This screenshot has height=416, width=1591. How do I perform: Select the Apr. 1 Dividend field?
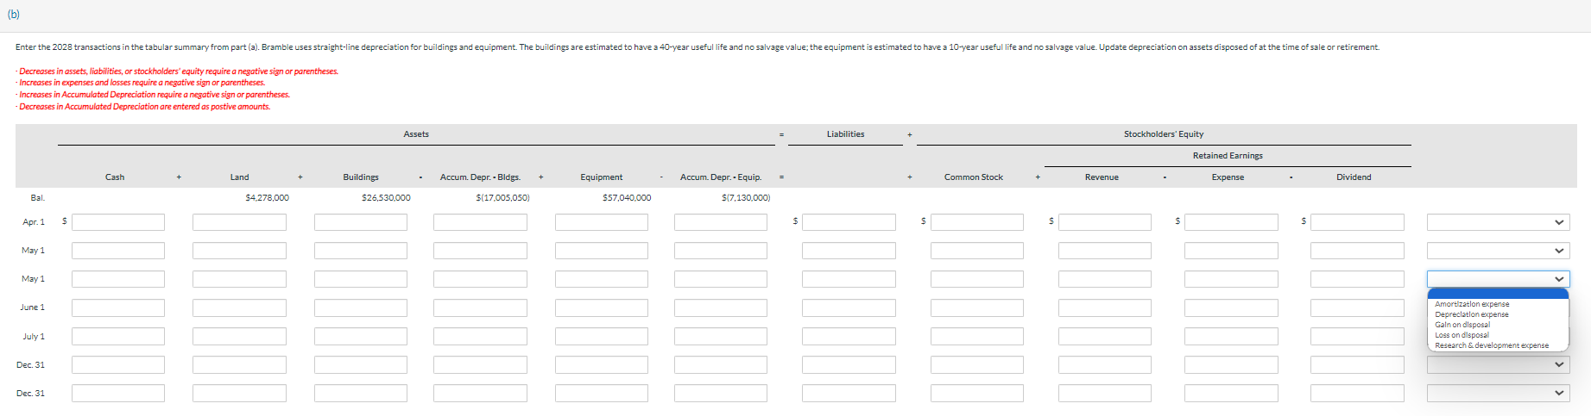(1357, 222)
